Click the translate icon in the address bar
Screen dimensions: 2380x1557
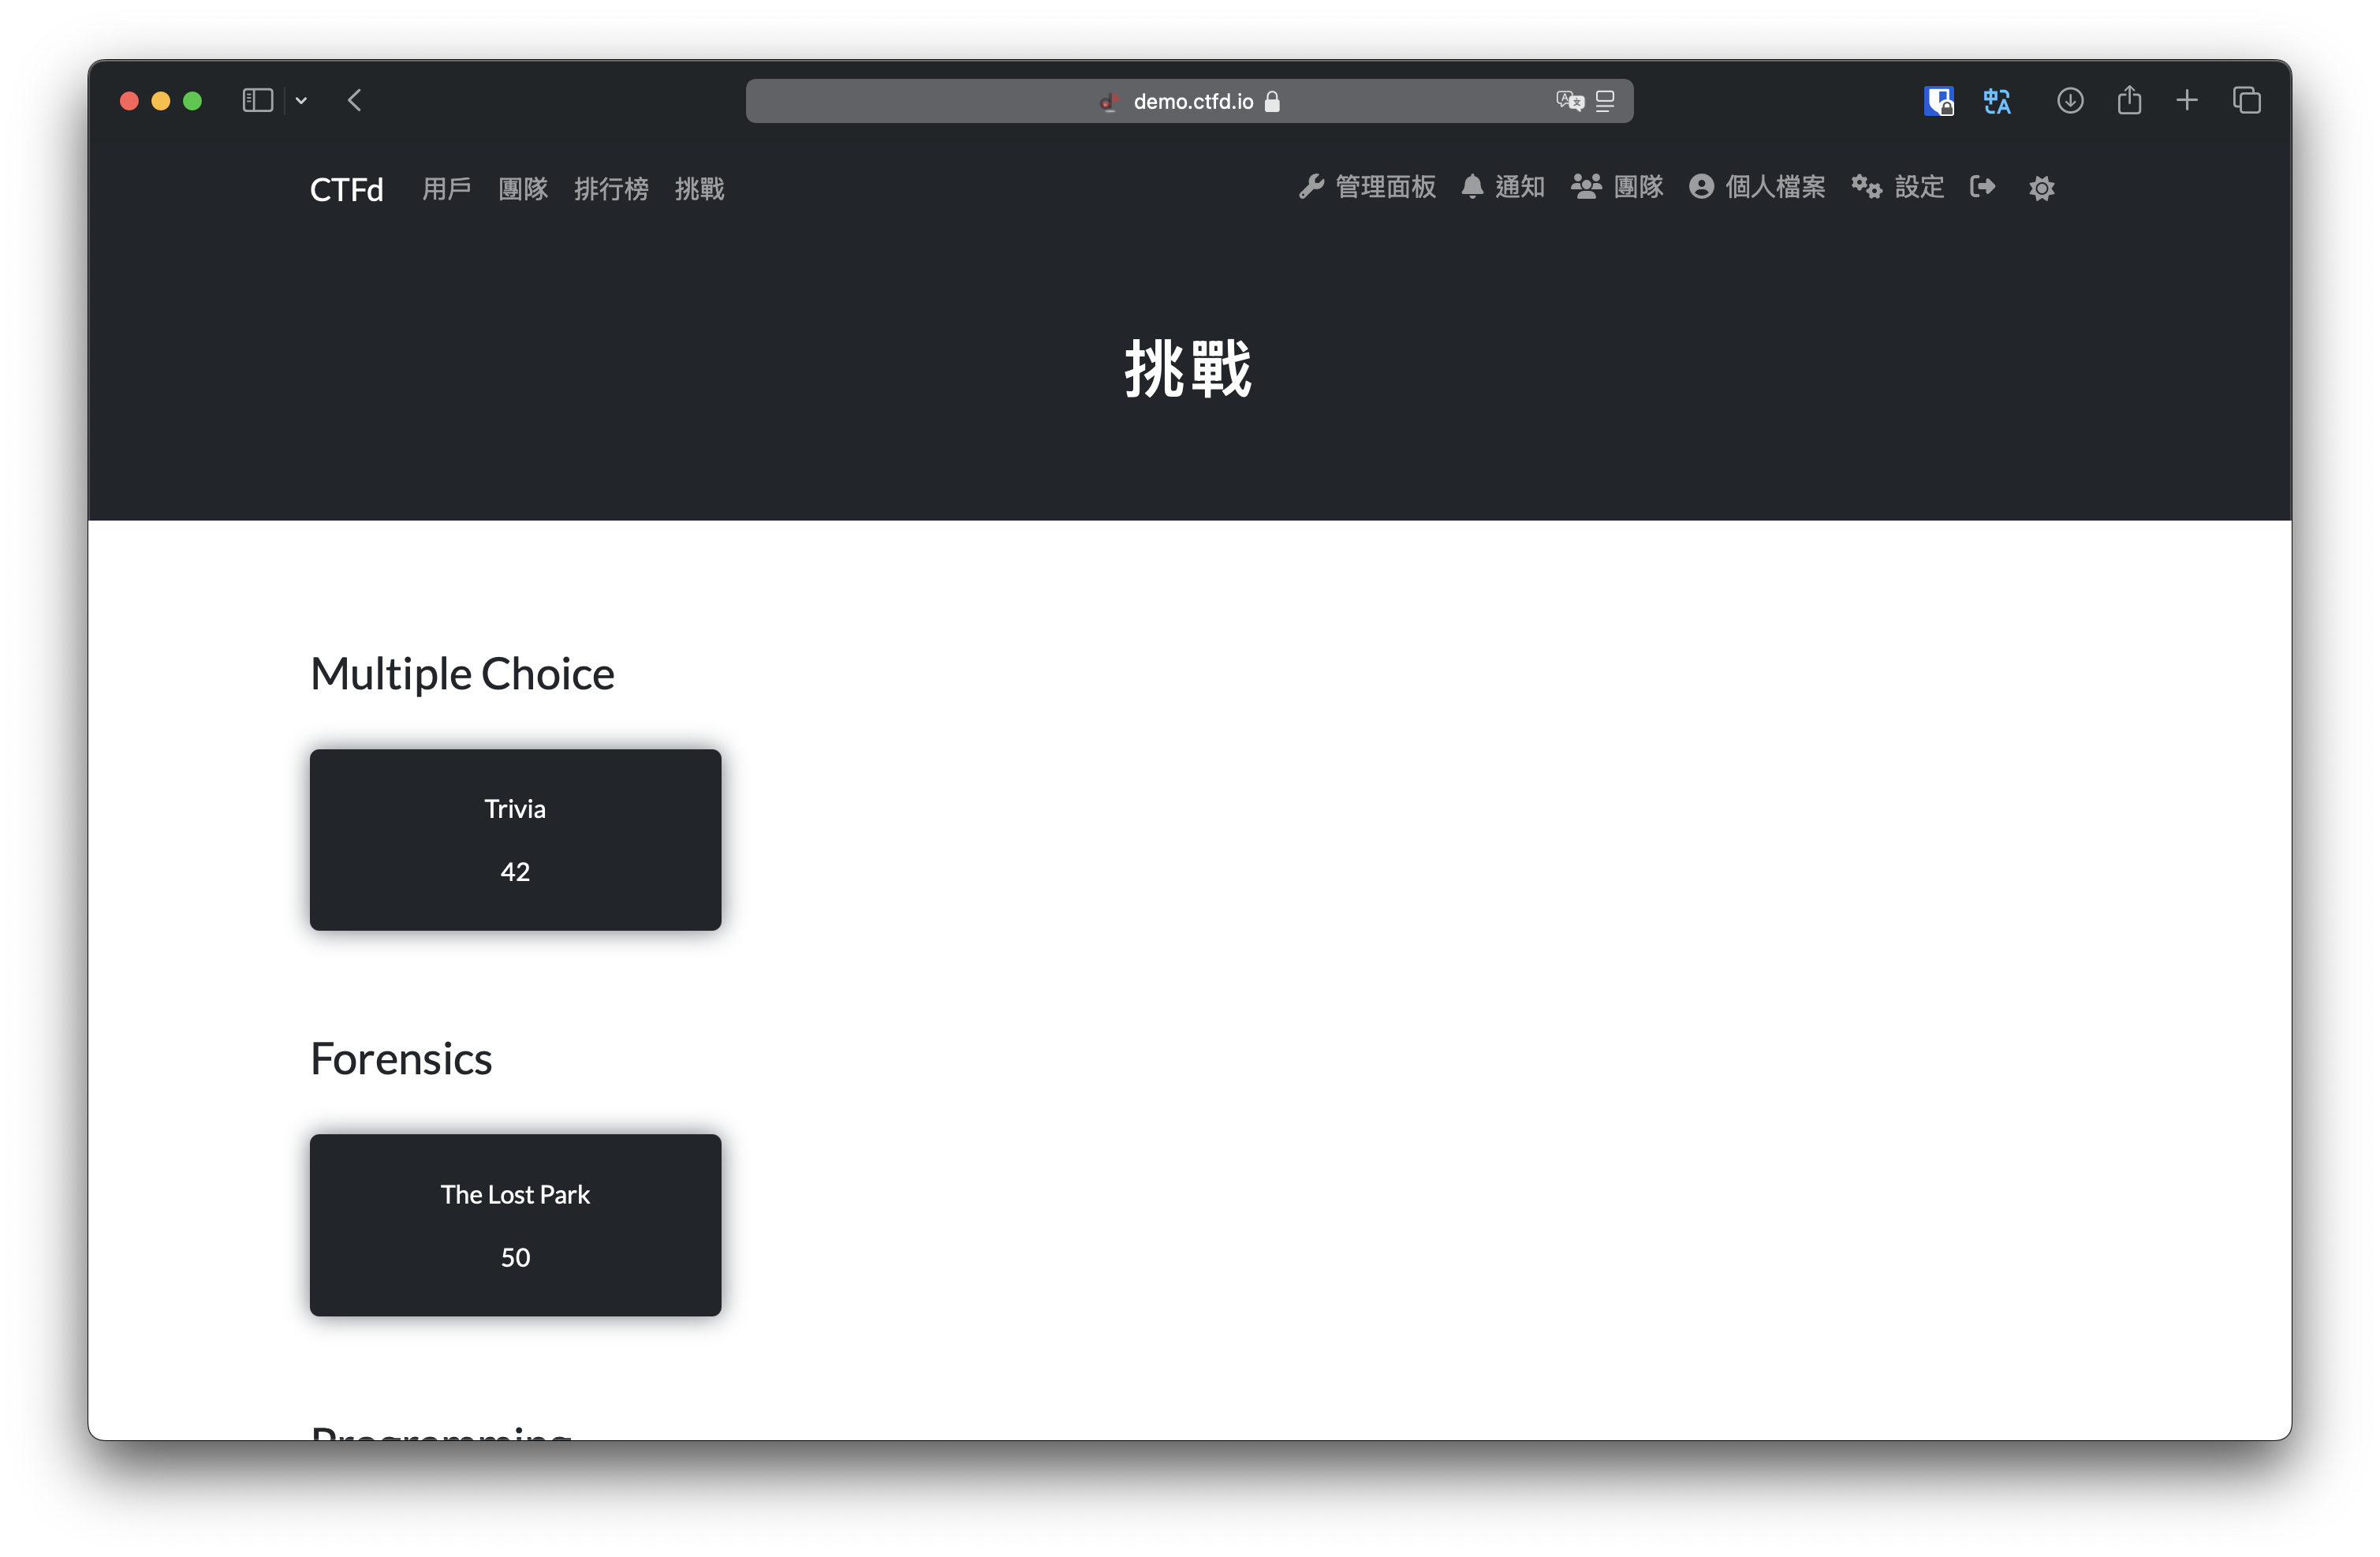(x=1570, y=101)
